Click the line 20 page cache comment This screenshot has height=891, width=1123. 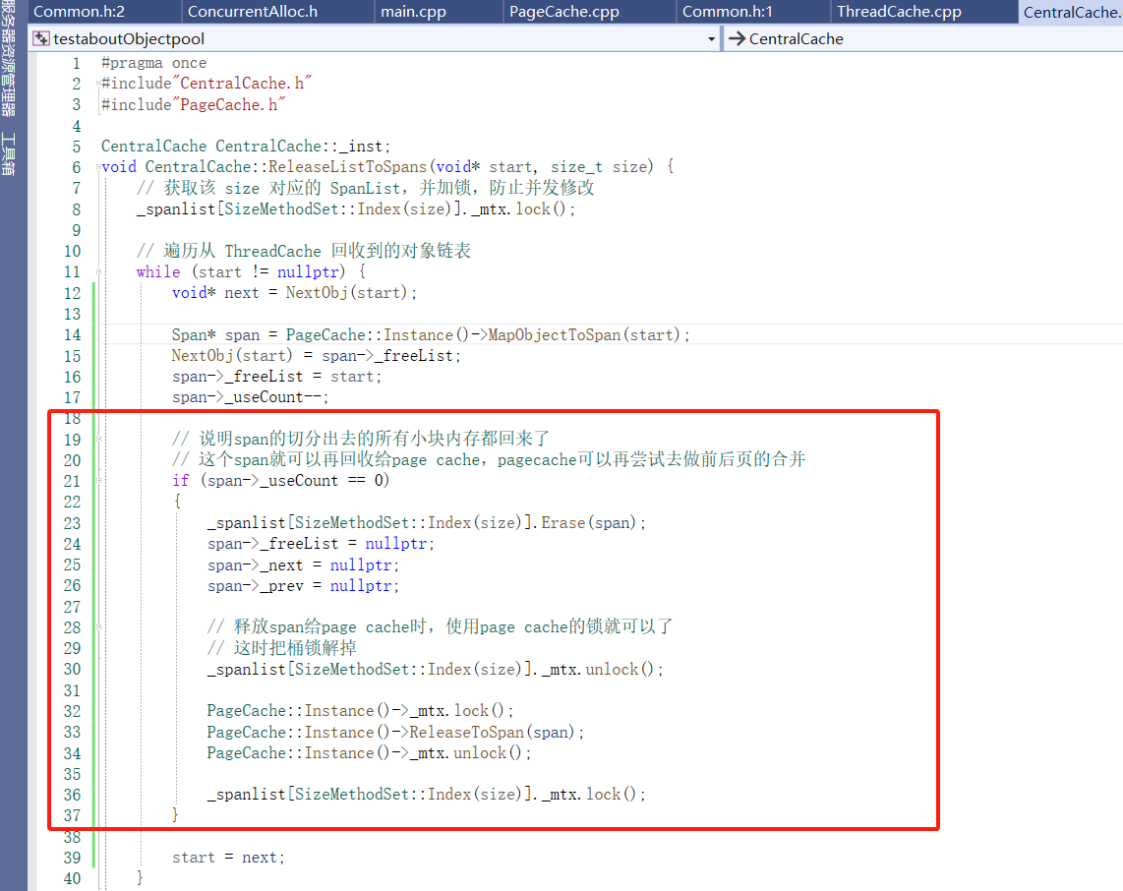pyautogui.click(x=489, y=460)
